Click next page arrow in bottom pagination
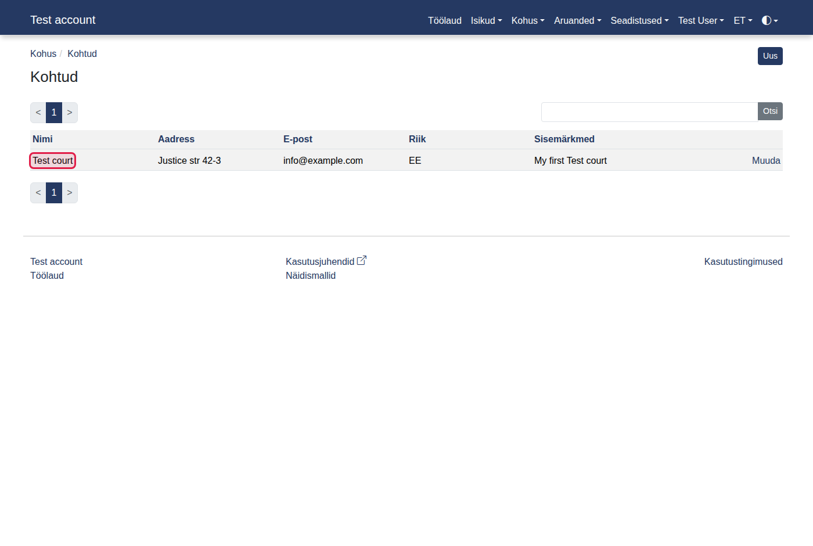The width and height of the screenshot is (813, 546). (x=70, y=192)
